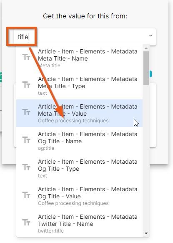173x243 pixels.
Task: Click the 'twitter:title' sample value text
Action: click(51, 231)
